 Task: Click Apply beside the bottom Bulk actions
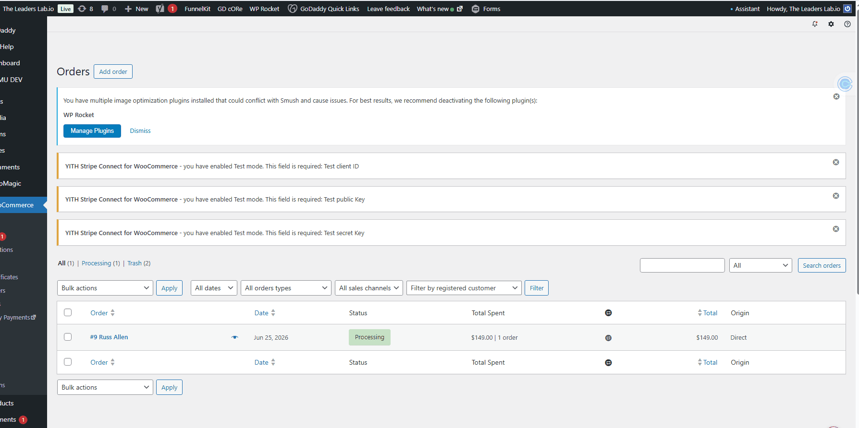[x=169, y=387]
